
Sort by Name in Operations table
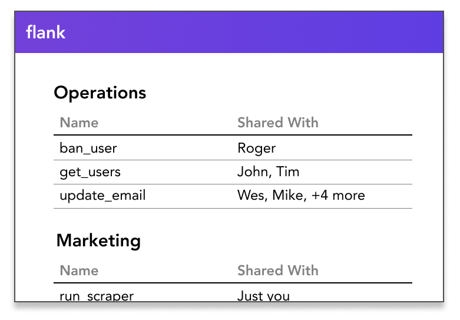[x=79, y=123]
